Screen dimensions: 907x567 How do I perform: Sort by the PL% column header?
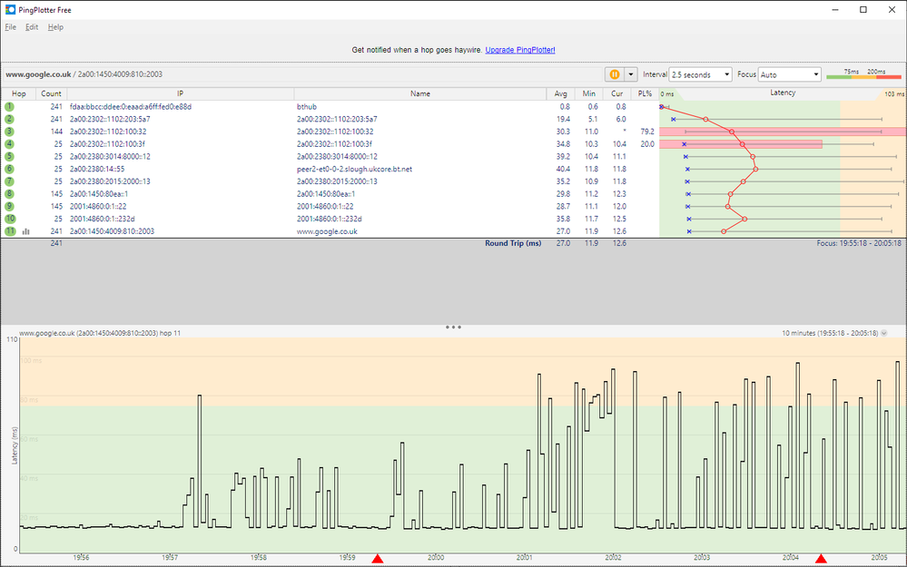click(x=644, y=93)
